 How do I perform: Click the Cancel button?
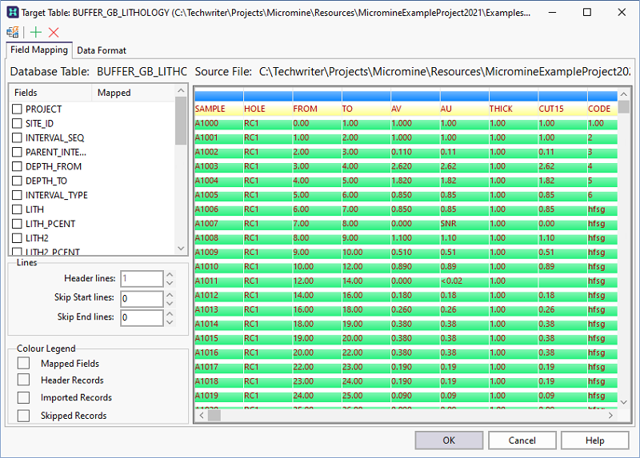point(522,440)
